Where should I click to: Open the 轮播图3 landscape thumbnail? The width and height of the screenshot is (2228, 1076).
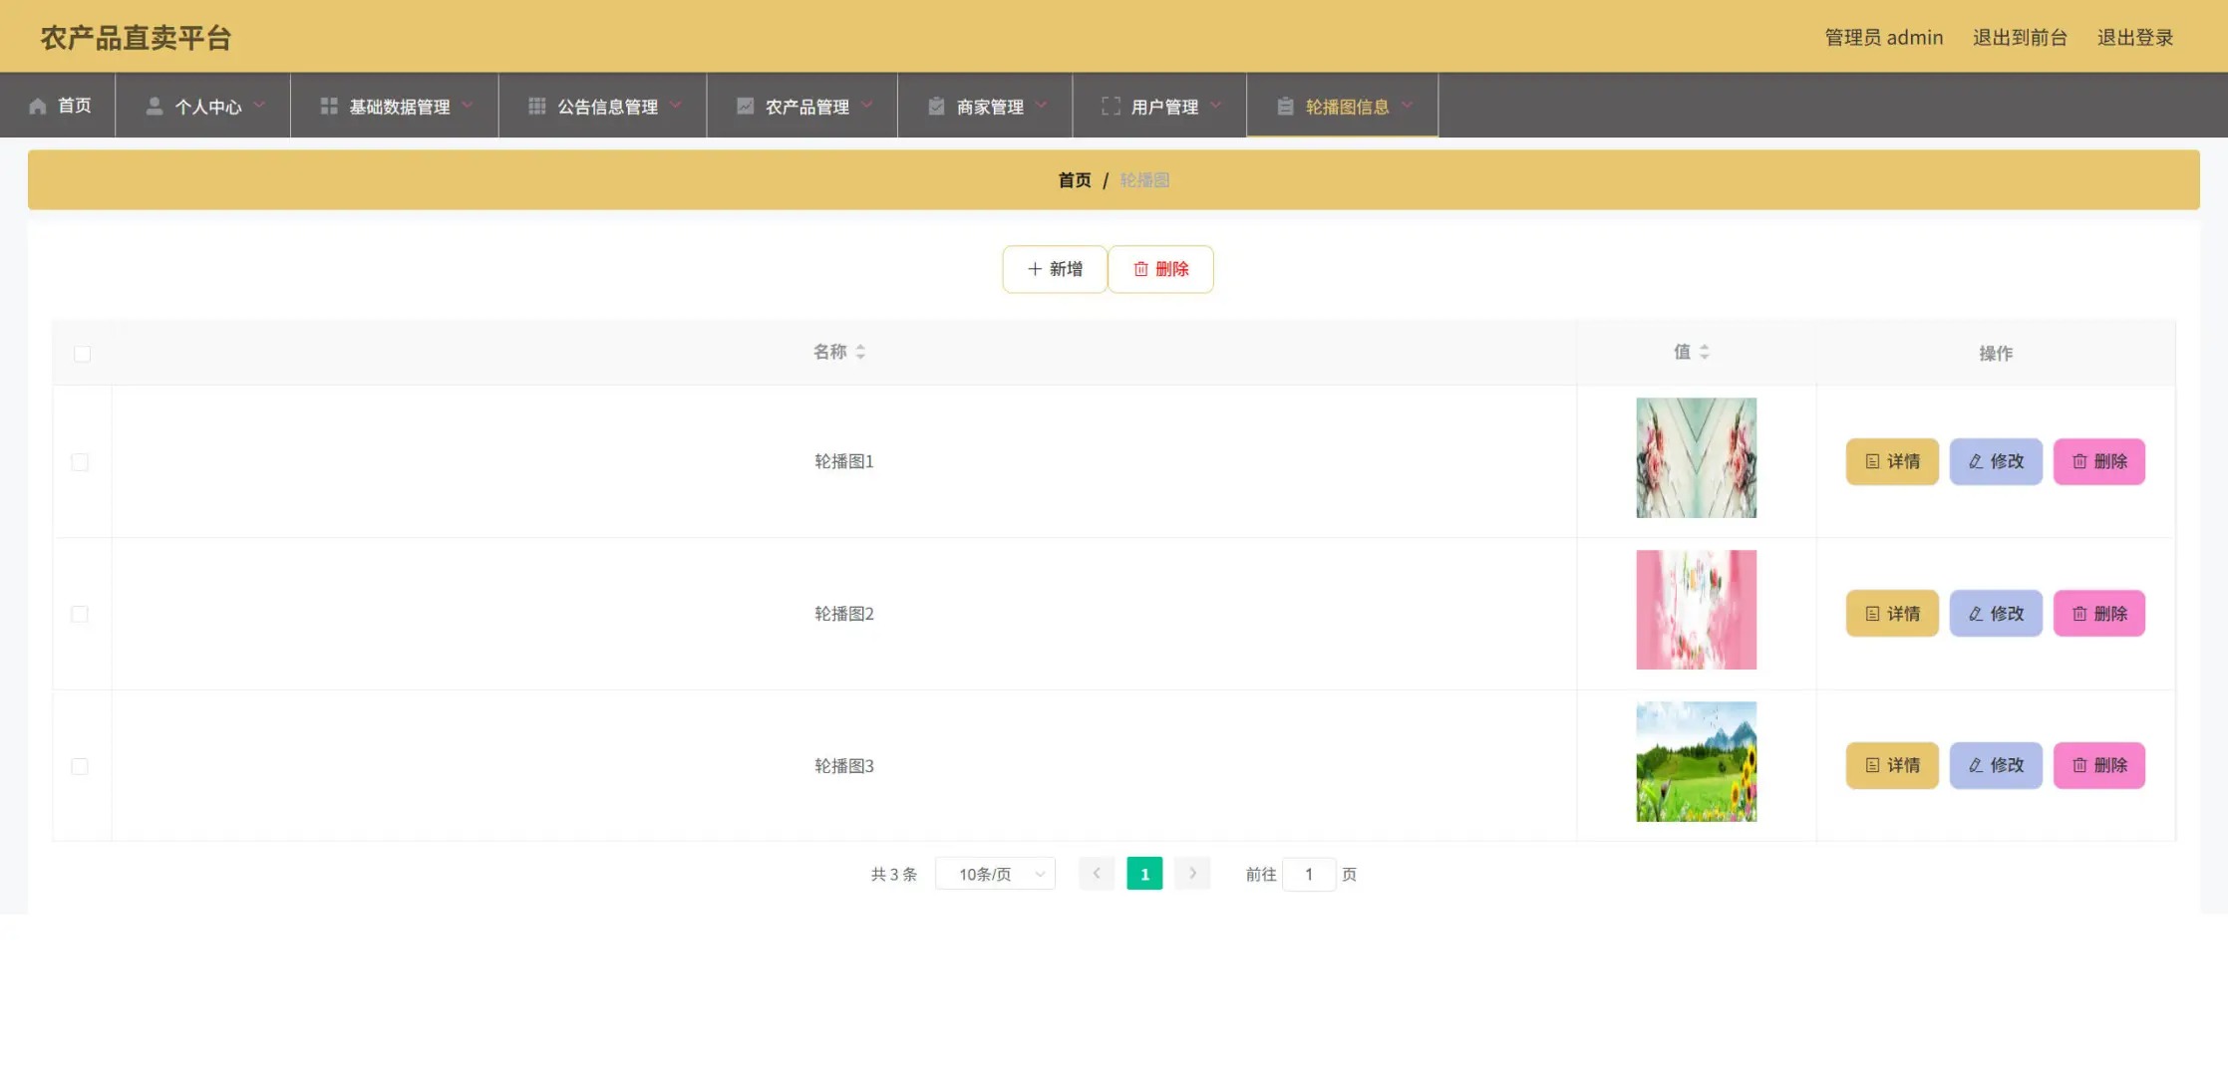tap(1696, 762)
